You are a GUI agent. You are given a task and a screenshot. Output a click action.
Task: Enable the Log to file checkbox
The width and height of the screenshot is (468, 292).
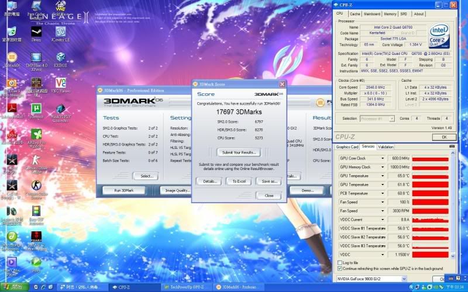(x=341, y=263)
